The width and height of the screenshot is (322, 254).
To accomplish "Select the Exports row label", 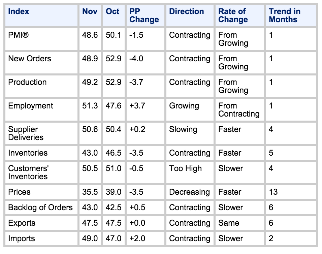I will point(22,223).
